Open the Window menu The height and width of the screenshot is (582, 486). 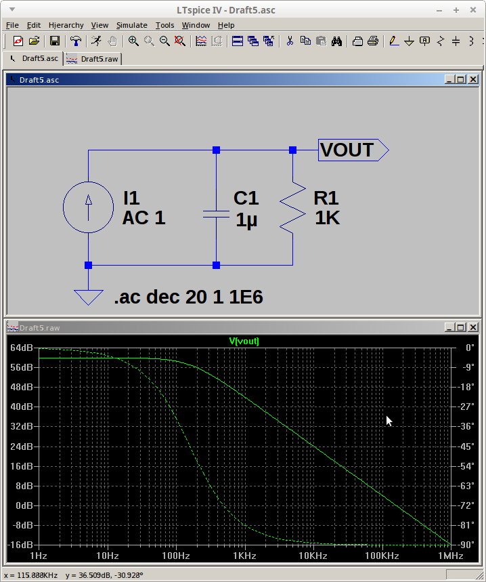pyautogui.click(x=196, y=25)
